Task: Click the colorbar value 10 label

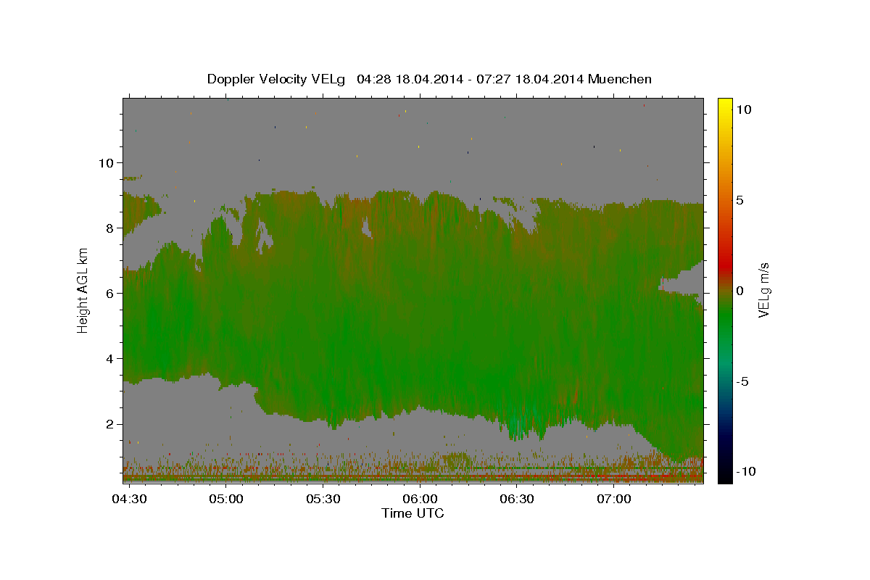Action: click(743, 109)
